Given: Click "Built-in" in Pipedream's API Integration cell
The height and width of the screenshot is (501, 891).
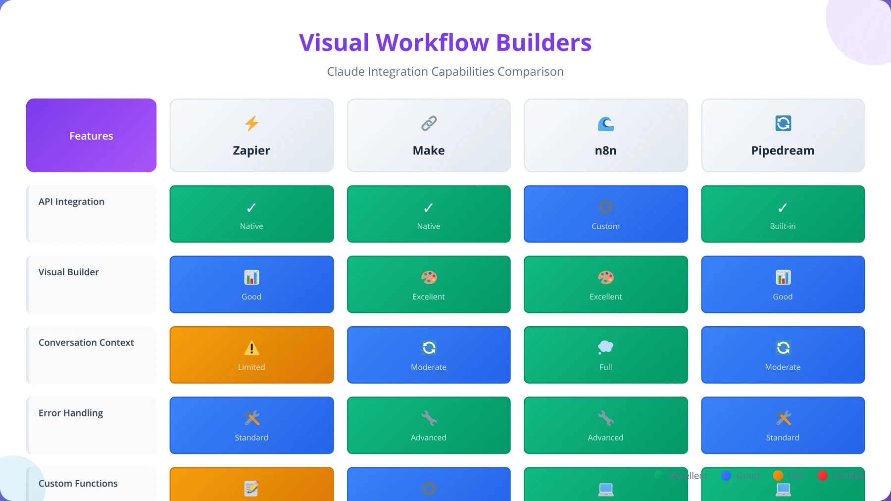Looking at the screenshot, I should 783,226.
